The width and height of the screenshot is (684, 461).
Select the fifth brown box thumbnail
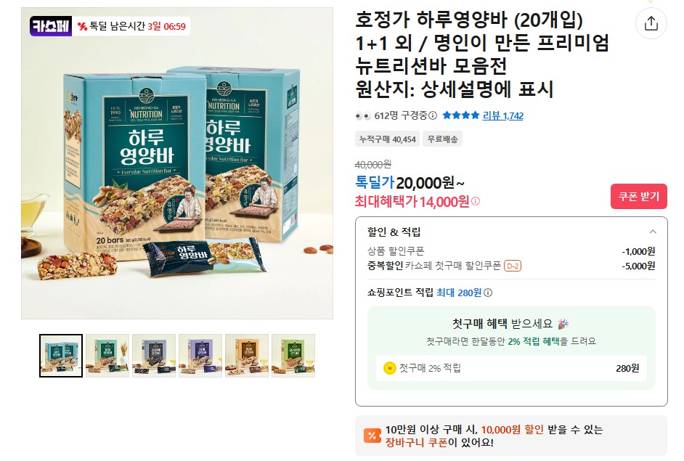pyautogui.click(x=247, y=356)
